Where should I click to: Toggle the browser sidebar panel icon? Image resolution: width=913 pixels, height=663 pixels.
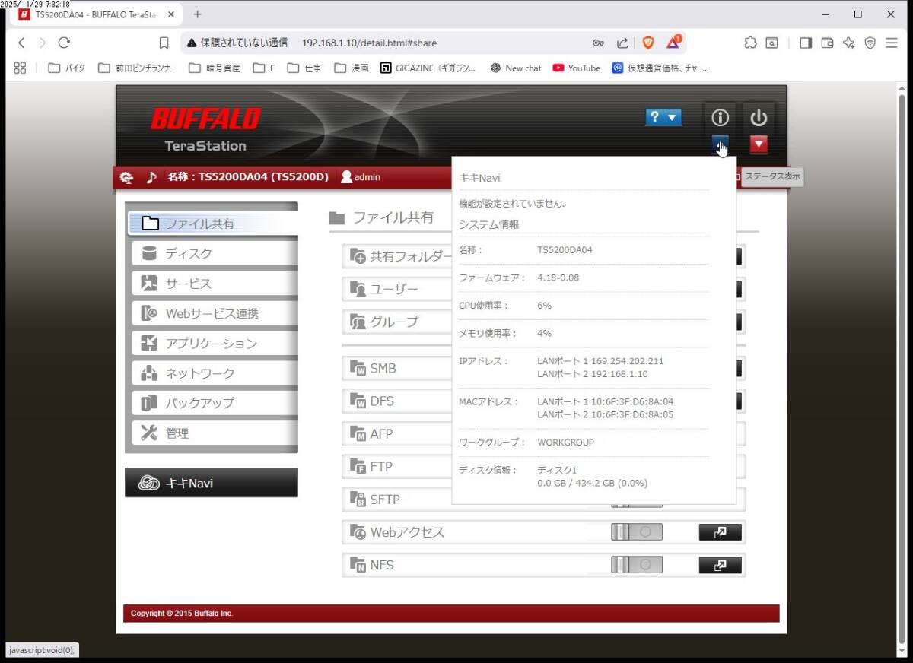(806, 43)
